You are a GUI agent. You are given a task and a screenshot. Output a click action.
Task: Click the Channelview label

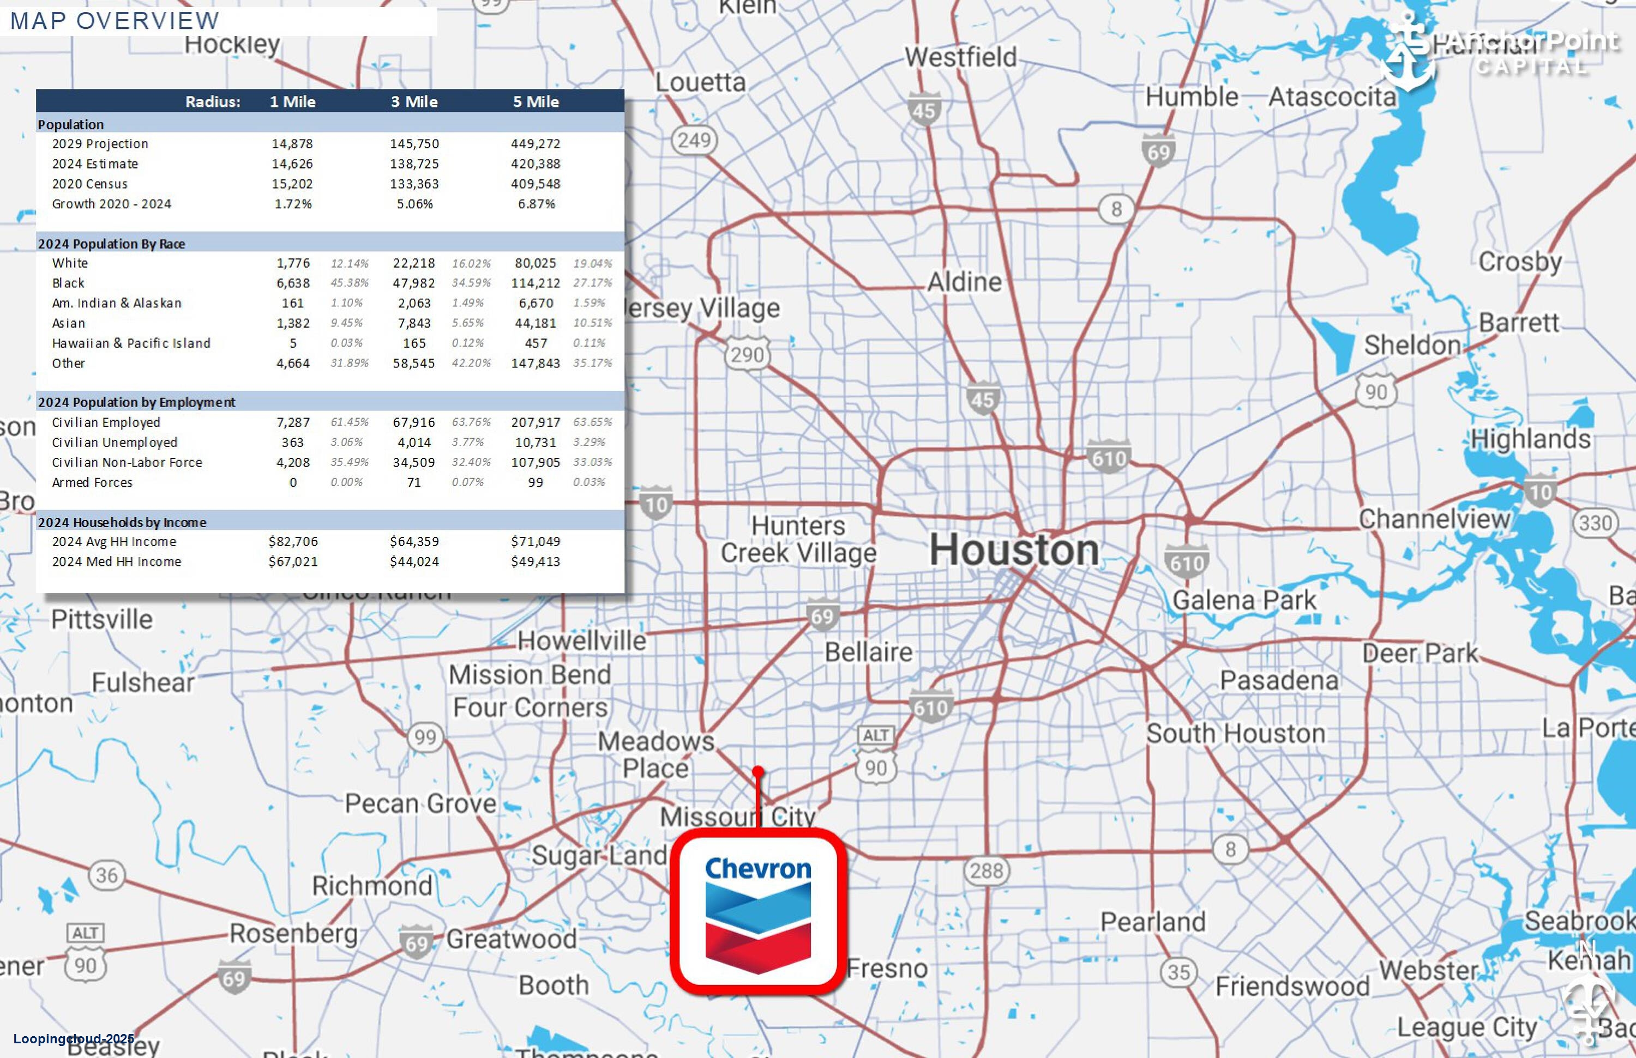pos(1435,519)
